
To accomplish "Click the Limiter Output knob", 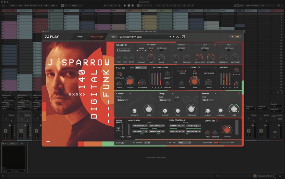I will pos(227,130).
